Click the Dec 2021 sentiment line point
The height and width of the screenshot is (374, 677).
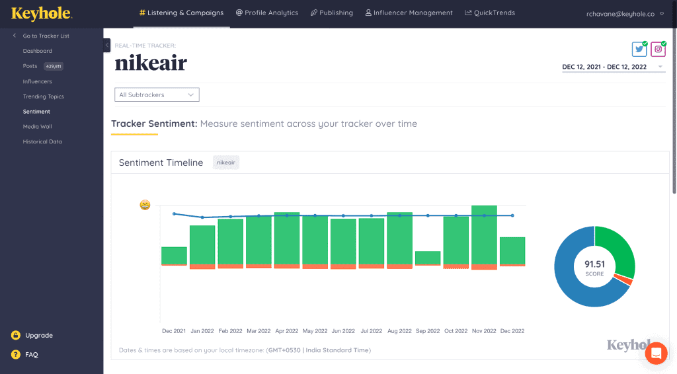[x=174, y=214]
